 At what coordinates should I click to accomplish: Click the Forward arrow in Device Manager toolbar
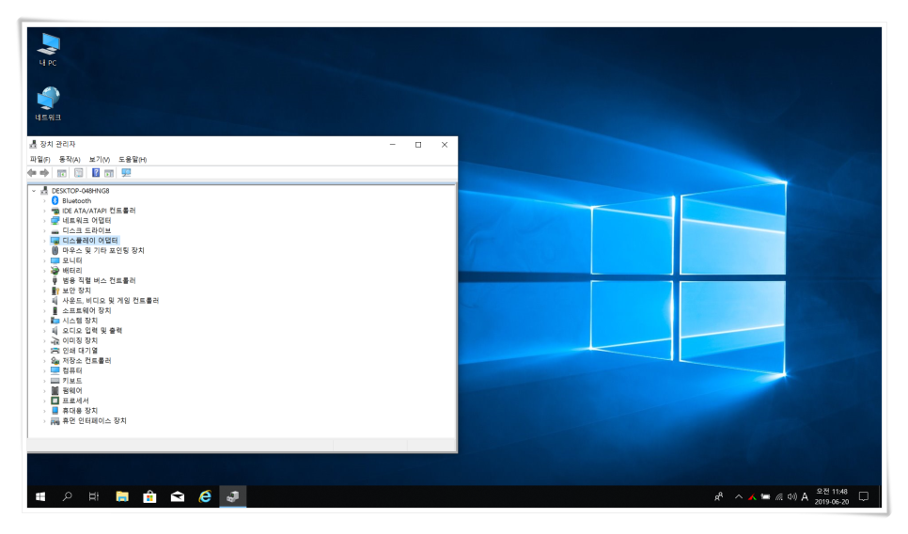[x=44, y=173]
